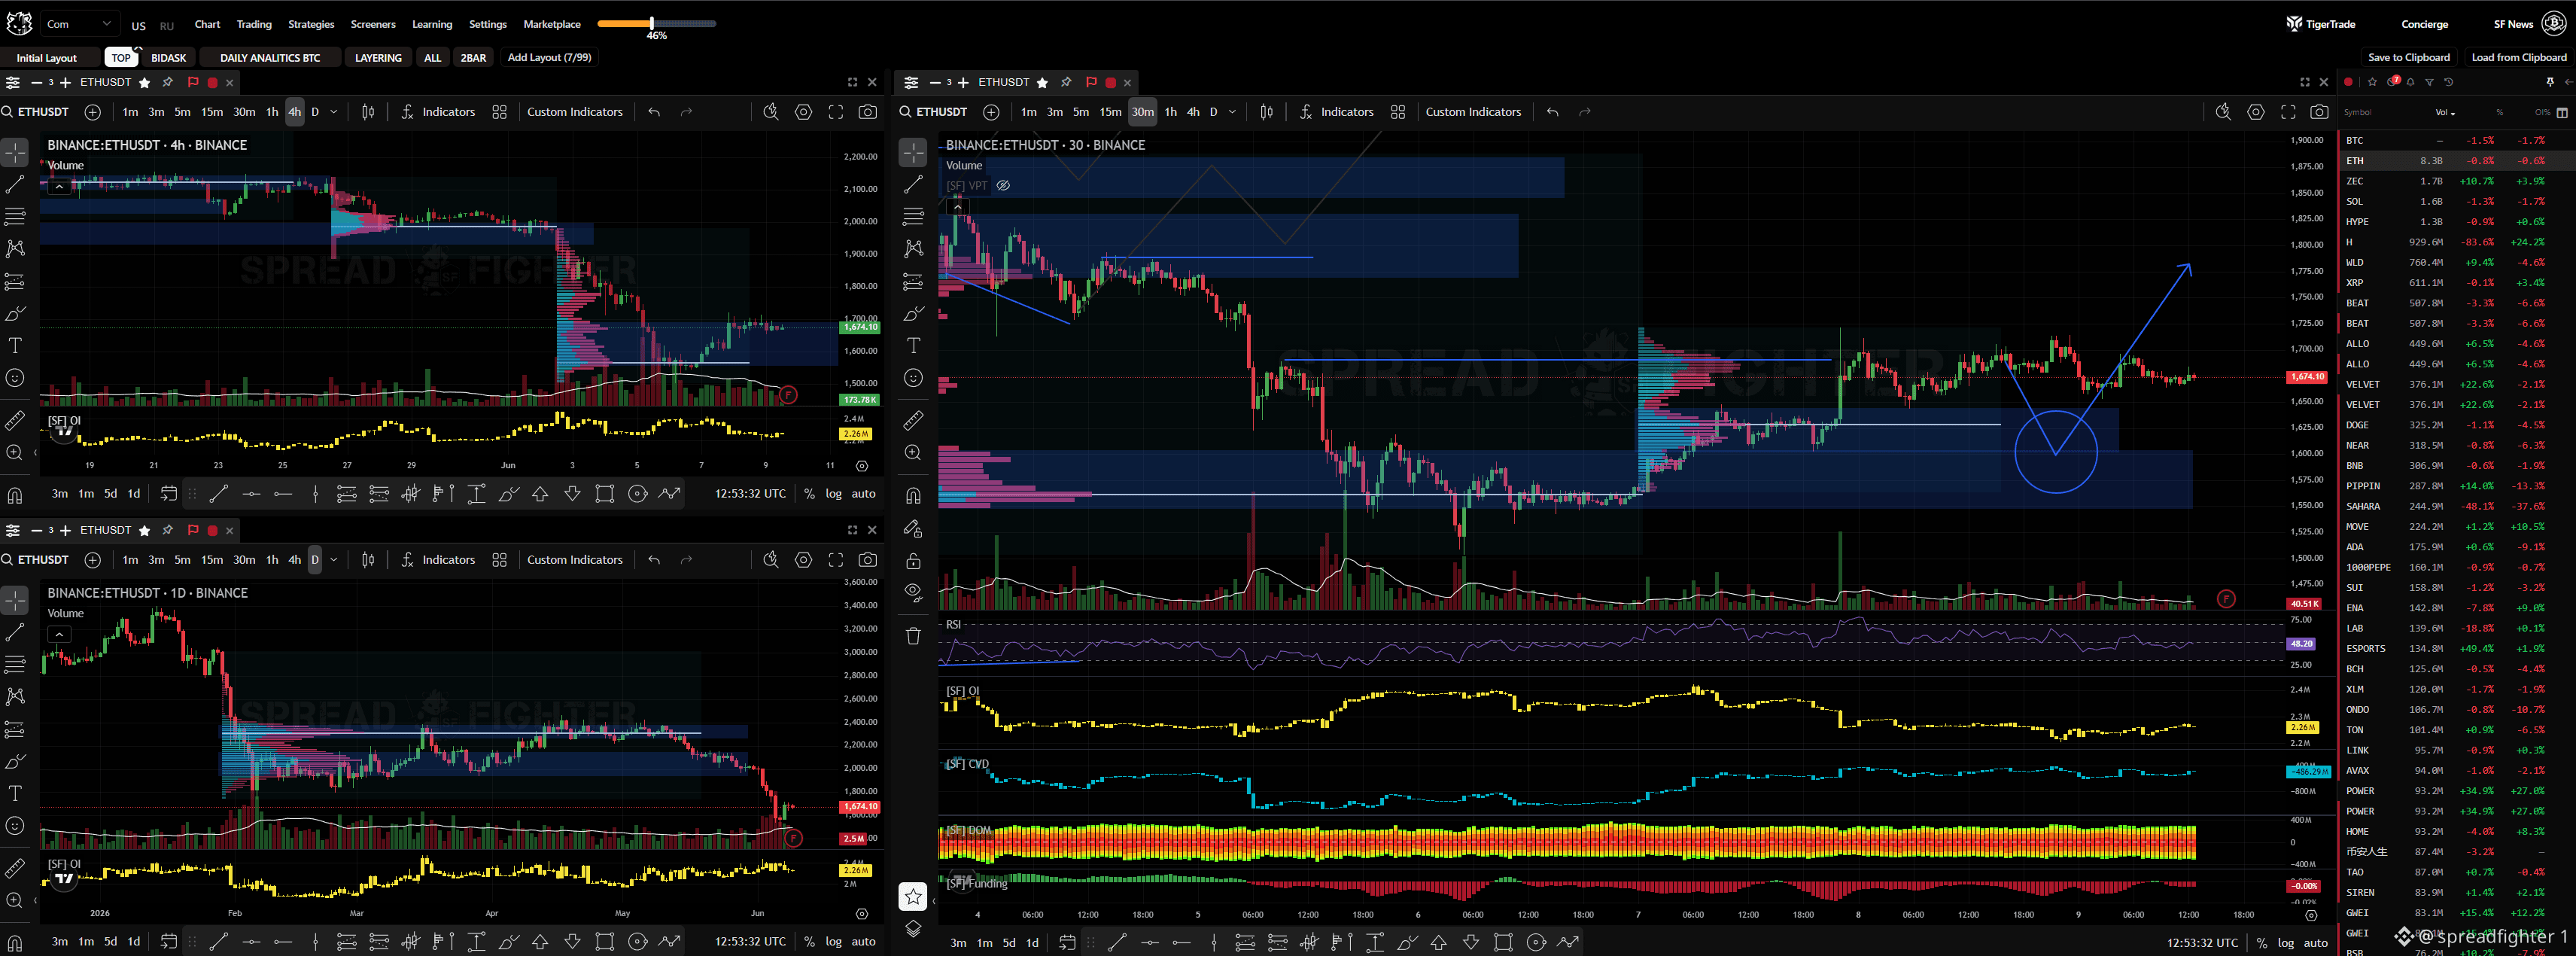The image size is (2576, 956).
Task: Select the pattern tool in the 4h chart sidebar
Action: 15,248
